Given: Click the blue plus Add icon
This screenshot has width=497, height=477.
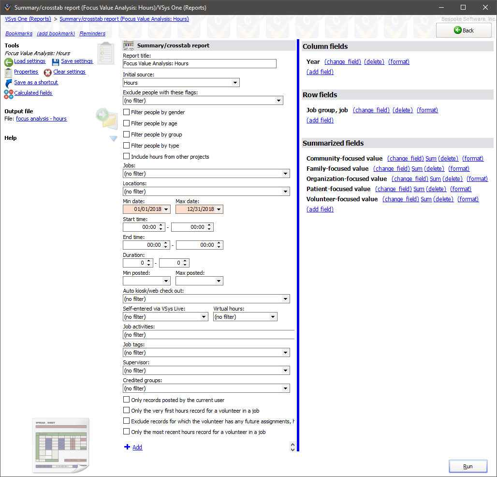Looking at the screenshot, I should tap(128, 447).
